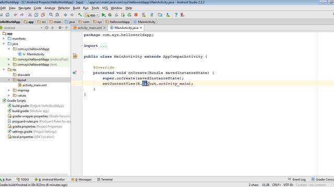Viewport: 334px width, 187px height.
Task: Expand the androidTest package arrow
Action: pos(9,59)
